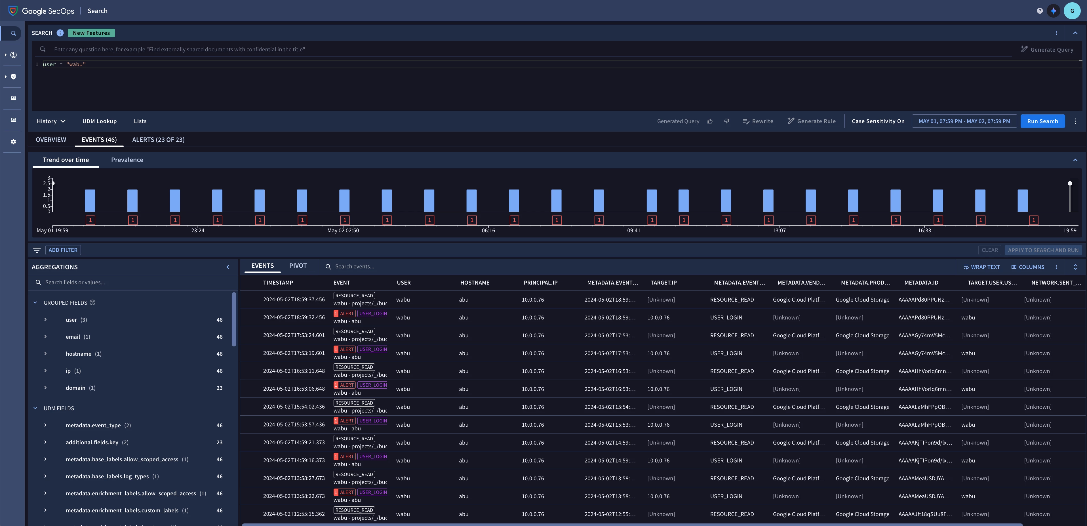Open the help question mark icon
The height and width of the screenshot is (526, 1087).
click(1039, 11)
